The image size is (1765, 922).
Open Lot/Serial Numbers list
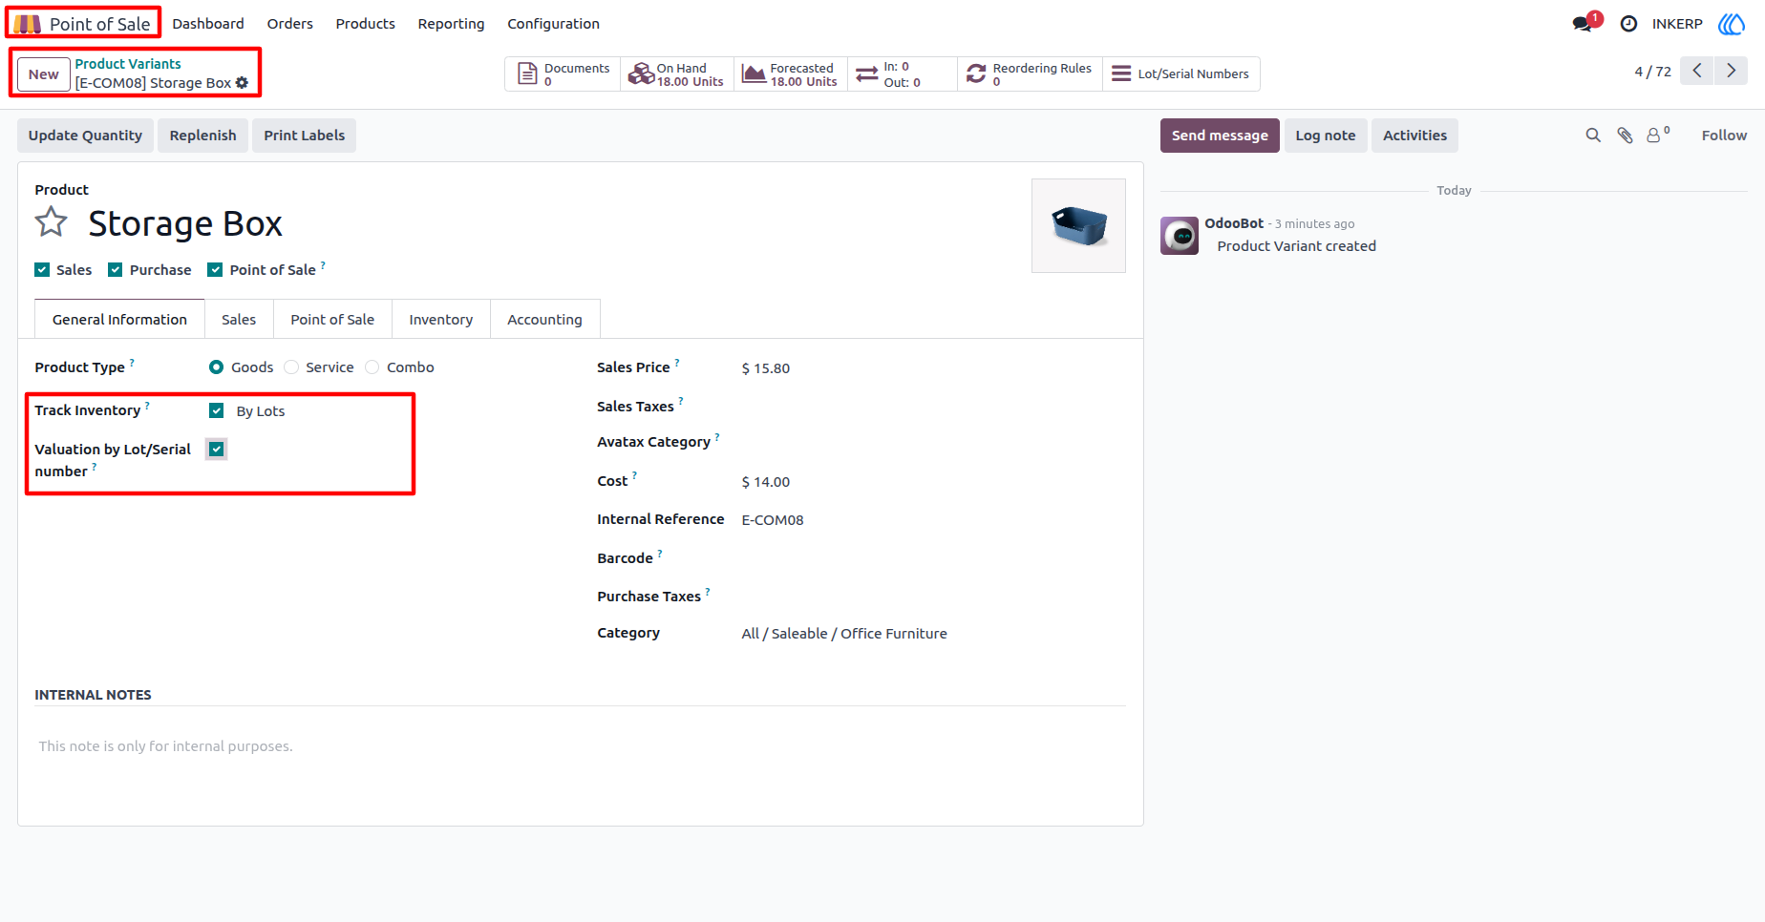click(x=1181, y=74)
